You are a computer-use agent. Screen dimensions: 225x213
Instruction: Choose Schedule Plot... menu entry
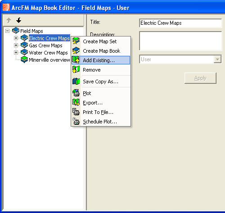[101, 122]
